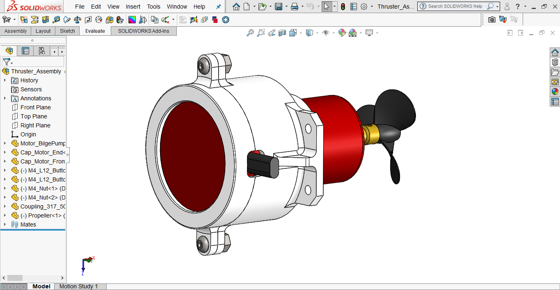Open the Motion Study 1 tab

pyautogui.click(x=78, y=286)
